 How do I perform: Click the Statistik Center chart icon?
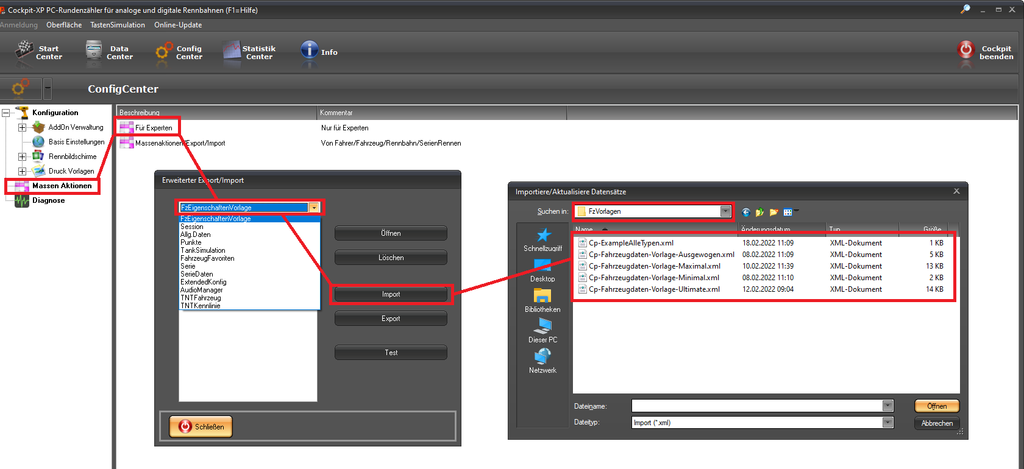click(232, 51)
